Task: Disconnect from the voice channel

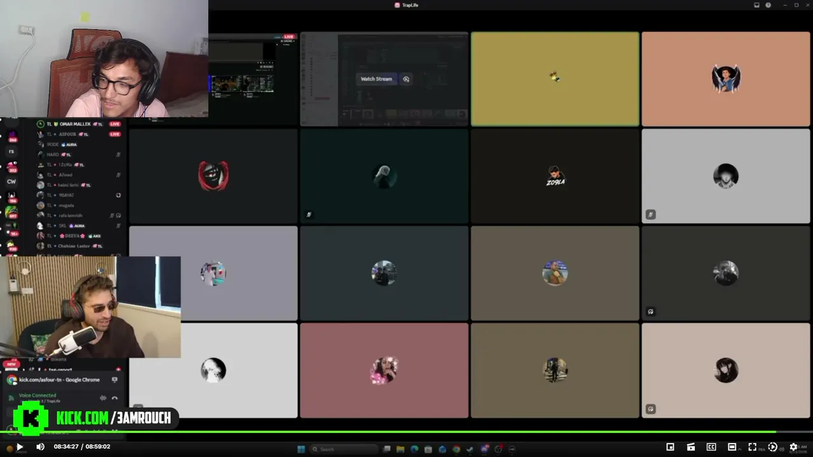Action: coord(115,398)
